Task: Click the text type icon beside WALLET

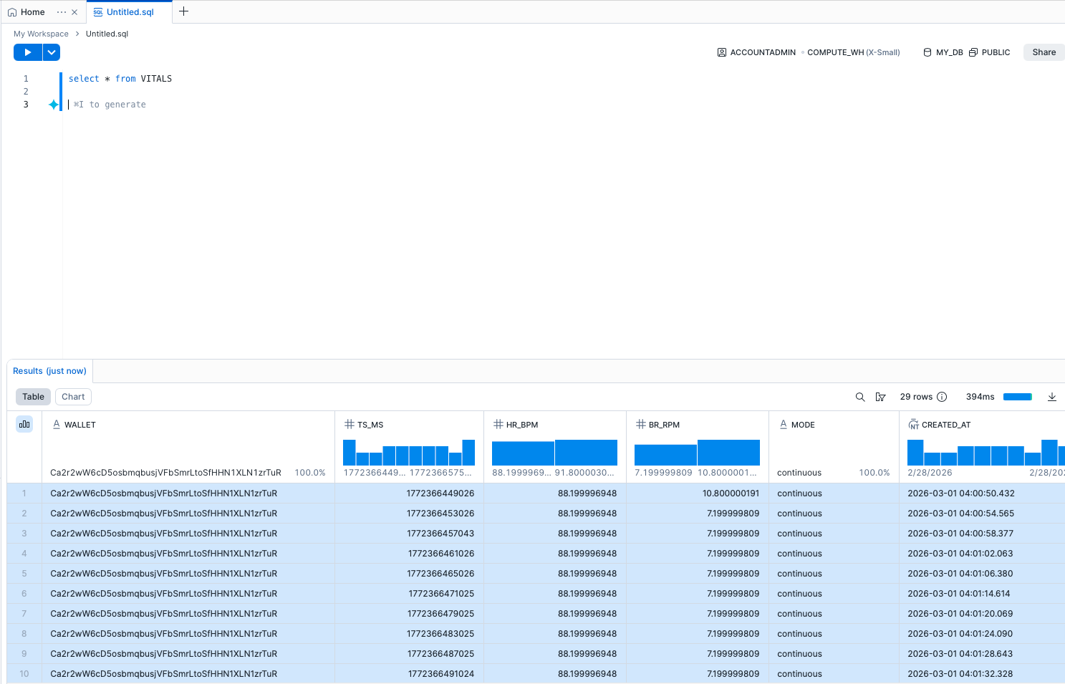Action: click(x=57, y=425)
